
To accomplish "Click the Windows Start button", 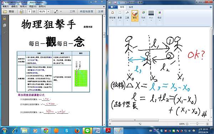I will pyautogui.click(x=4, y=130).
